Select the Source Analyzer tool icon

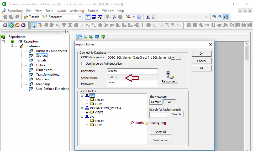click(x=80, y=37)
